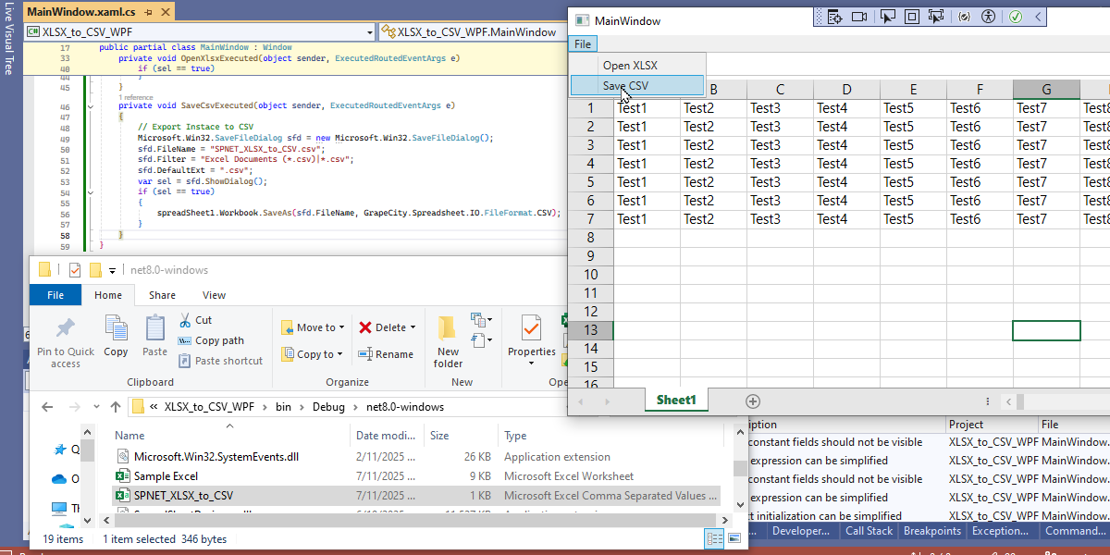Click the Rename button

pyautogui.click(x=386, y=354)
